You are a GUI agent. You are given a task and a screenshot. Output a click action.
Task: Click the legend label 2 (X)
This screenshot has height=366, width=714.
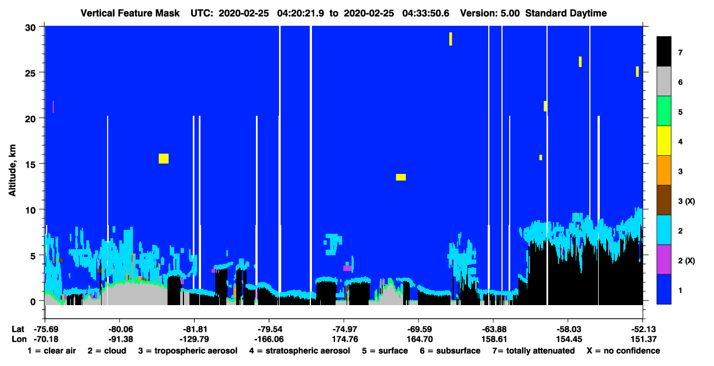[687, 261]
